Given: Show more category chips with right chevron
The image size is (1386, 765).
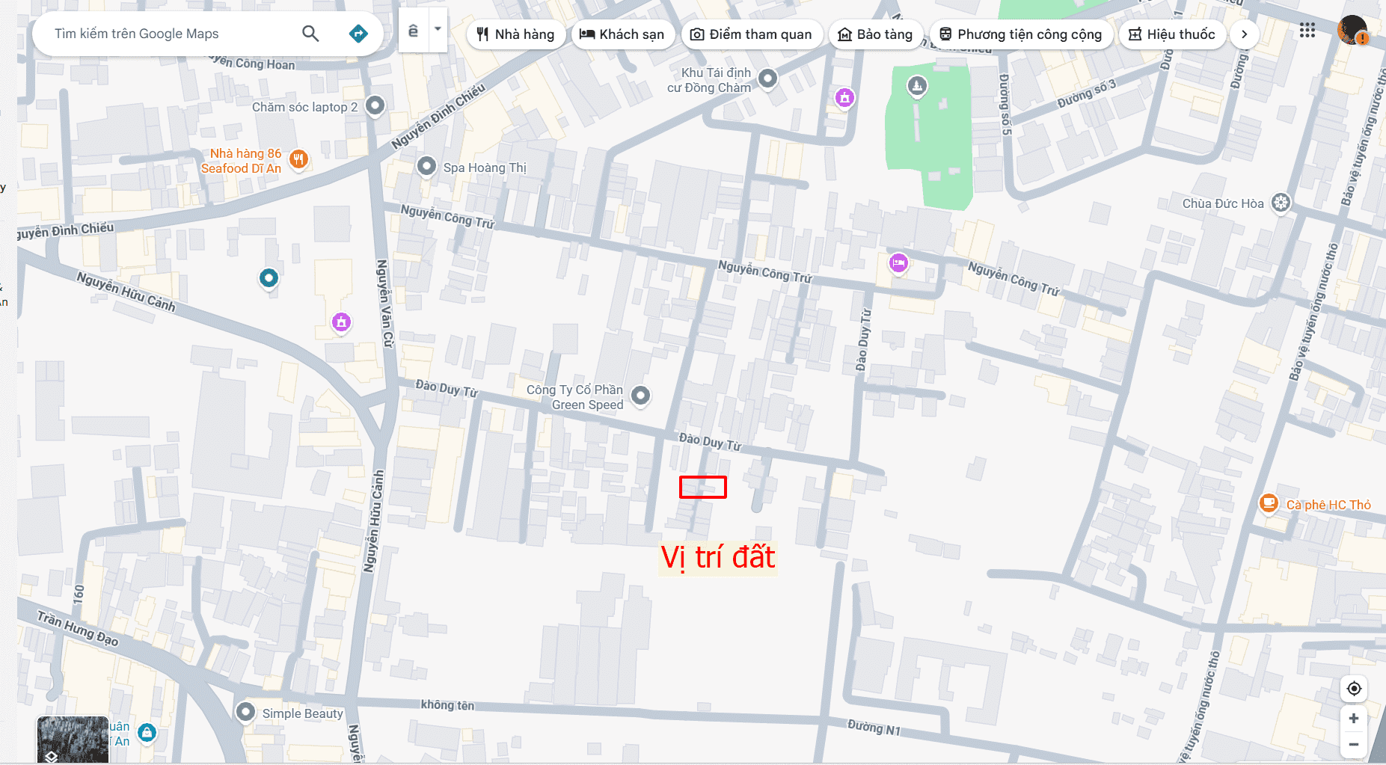Looking at the screenshot, I should click(x=1244, y=34).
